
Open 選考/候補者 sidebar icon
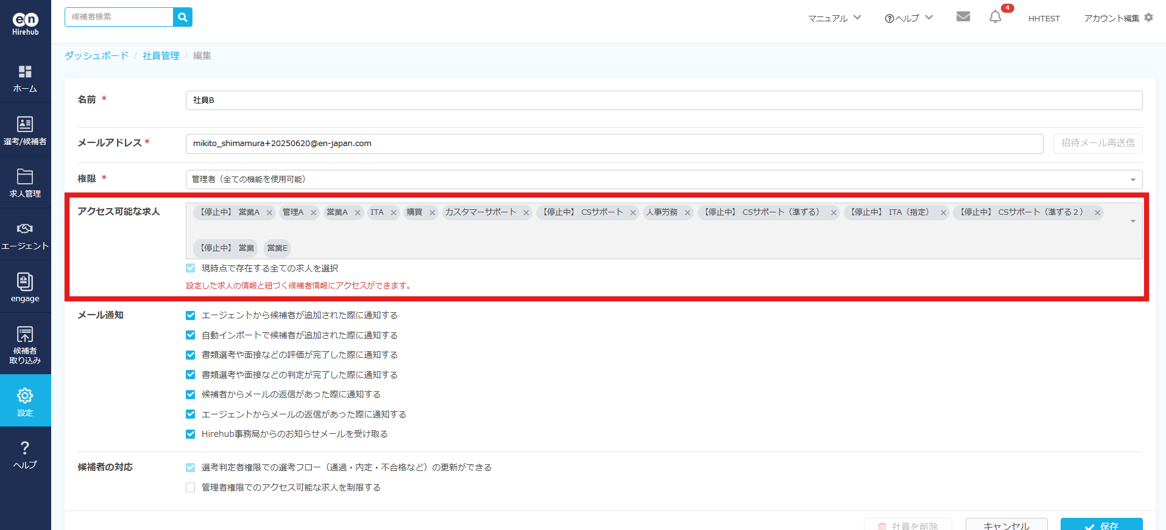tap(25, 130)
